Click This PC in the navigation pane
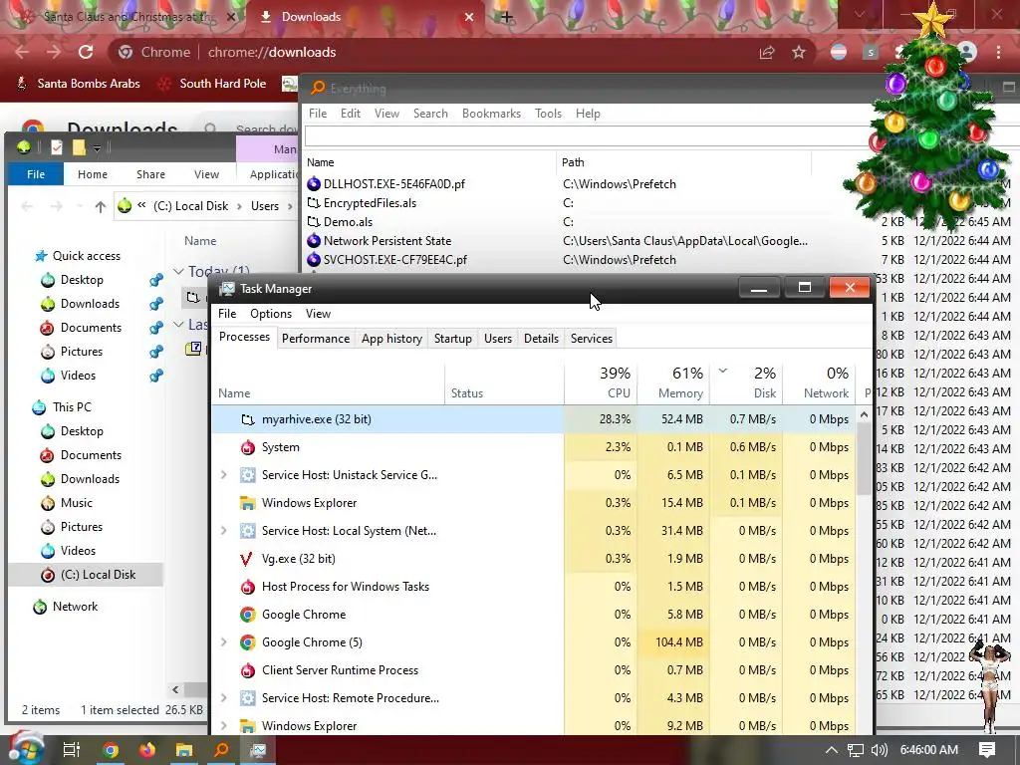The width and height of the screenshot is (1020, 765). tap(72, 407)
